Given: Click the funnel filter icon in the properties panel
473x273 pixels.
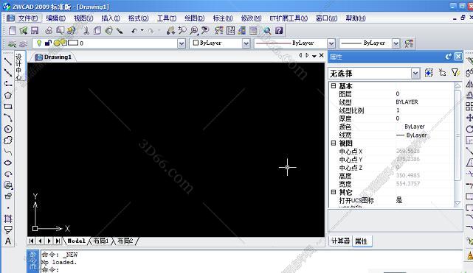Looking at the screenshot, I should pyautogui.click(x=455, y=73).
